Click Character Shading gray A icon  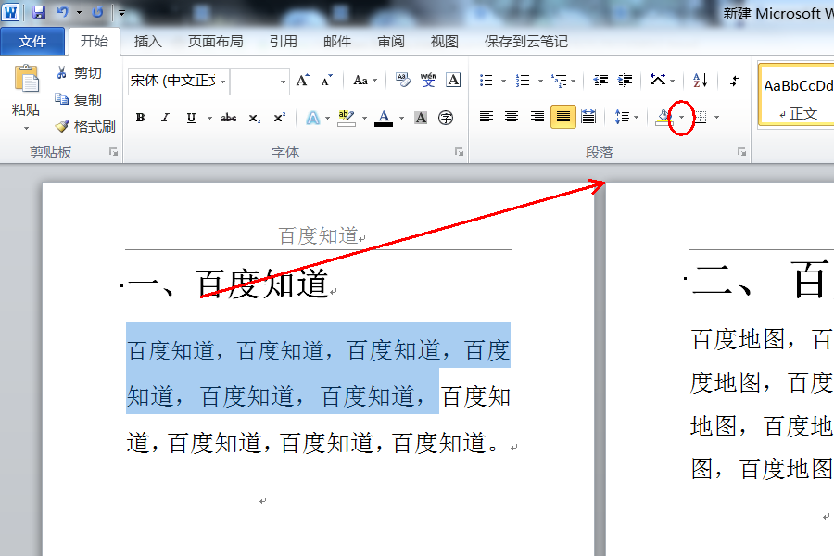point(421,118)
